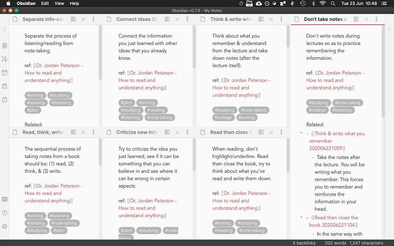Image resolution: width=394 pixels, height=246 pixels.
Task: Click the '#pkm' tag in the 'Separate info' note
Action: (33, 110)
